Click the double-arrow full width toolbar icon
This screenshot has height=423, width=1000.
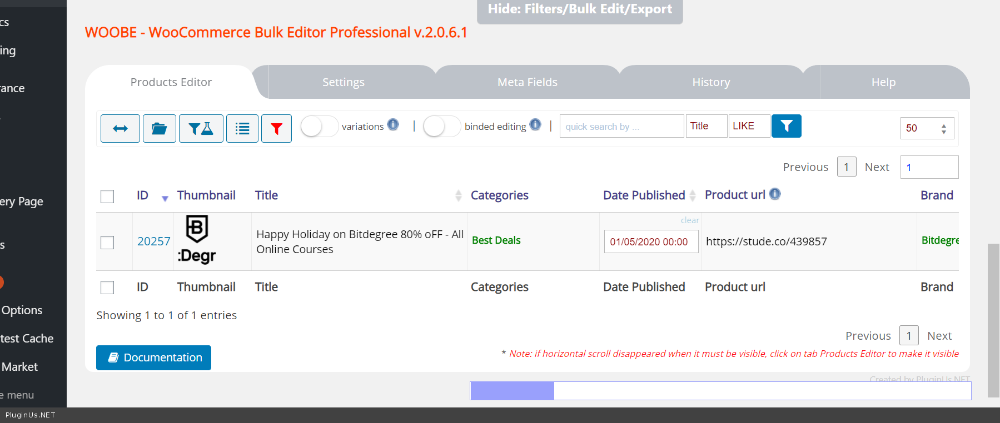coord(120,129)
